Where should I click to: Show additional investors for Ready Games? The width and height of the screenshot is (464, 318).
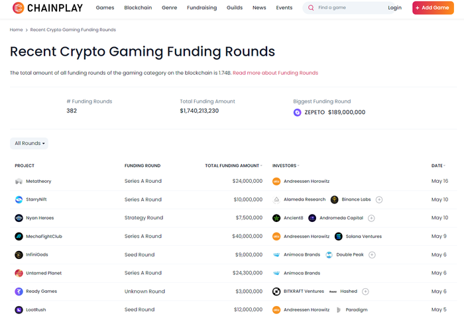pyautogui.click(x=365, y=291)
